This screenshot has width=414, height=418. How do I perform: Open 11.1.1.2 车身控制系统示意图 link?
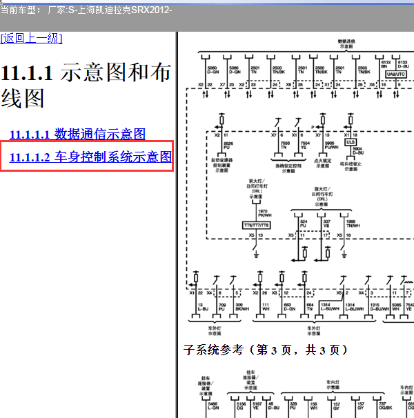[x=90, y=157]
